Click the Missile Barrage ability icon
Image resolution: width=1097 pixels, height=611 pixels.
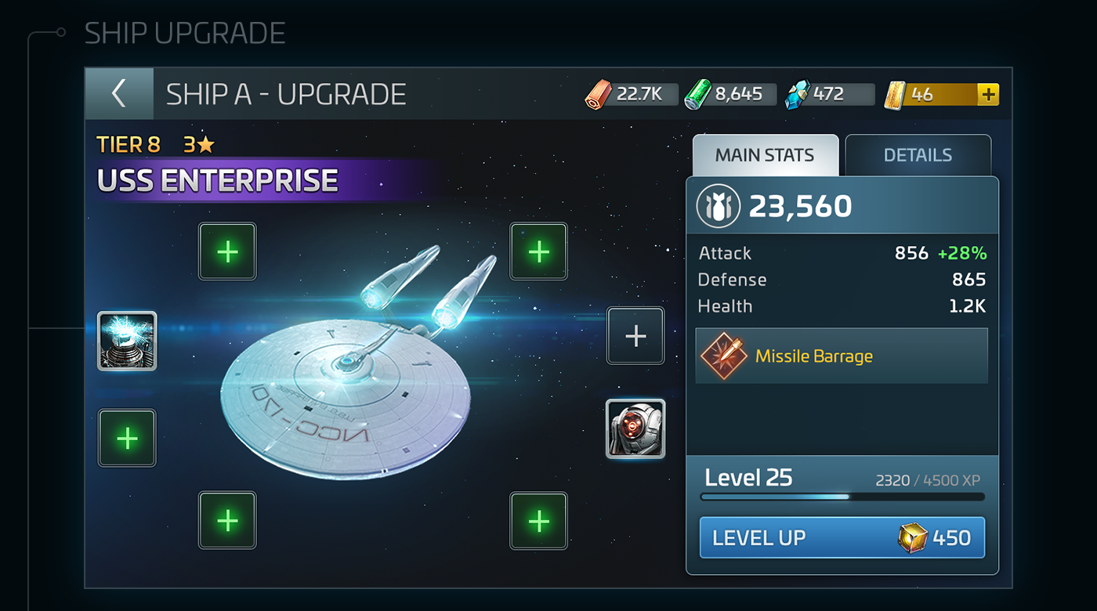click(x=723, y=356)
